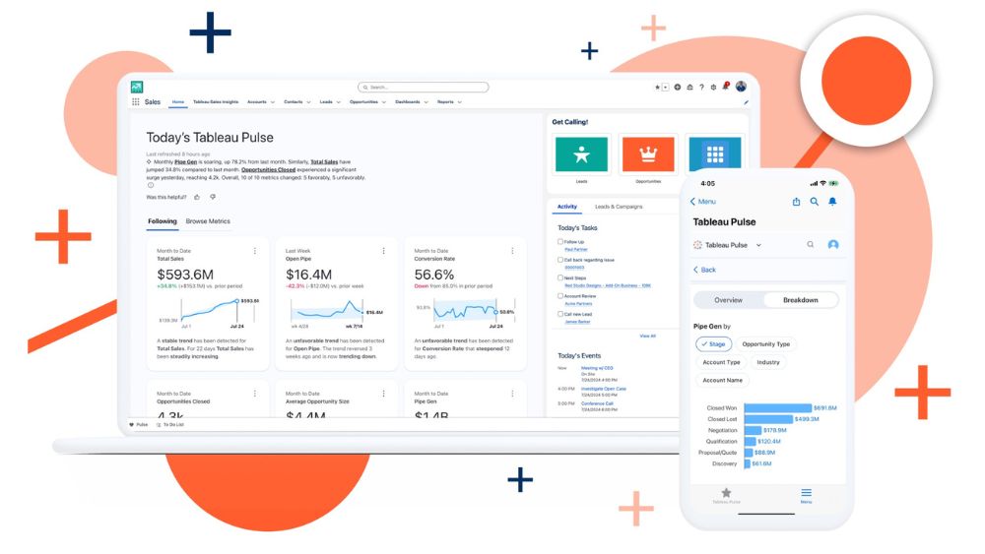Open the Investigate Open Case link
Screen dimensions: 985x554
pos(604,389)
